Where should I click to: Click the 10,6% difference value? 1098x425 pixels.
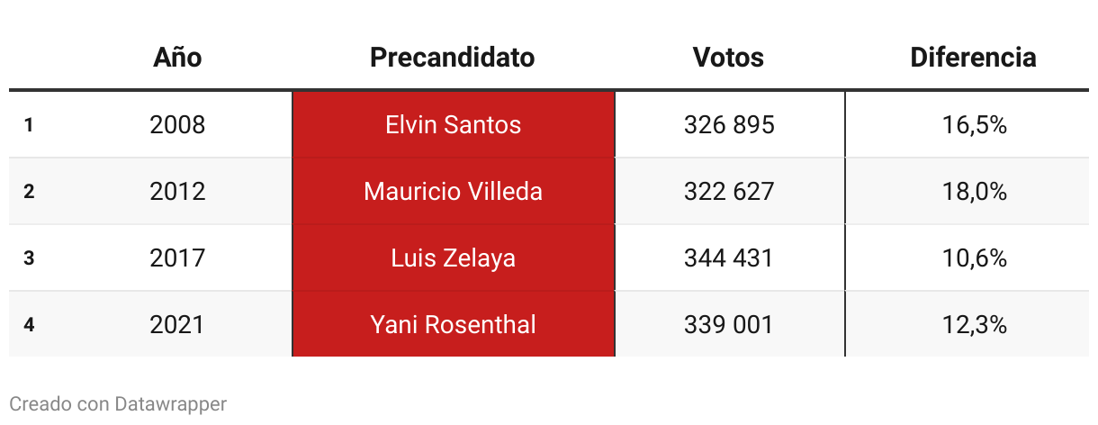[x=974, y=258]
